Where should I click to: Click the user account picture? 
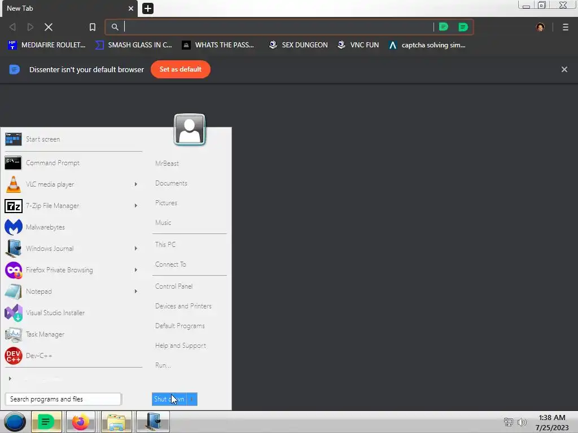tap(190, 130)
